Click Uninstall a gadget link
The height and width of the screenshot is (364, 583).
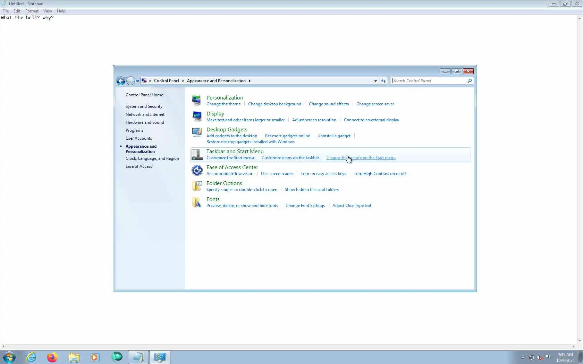click(x=334, y=136)
